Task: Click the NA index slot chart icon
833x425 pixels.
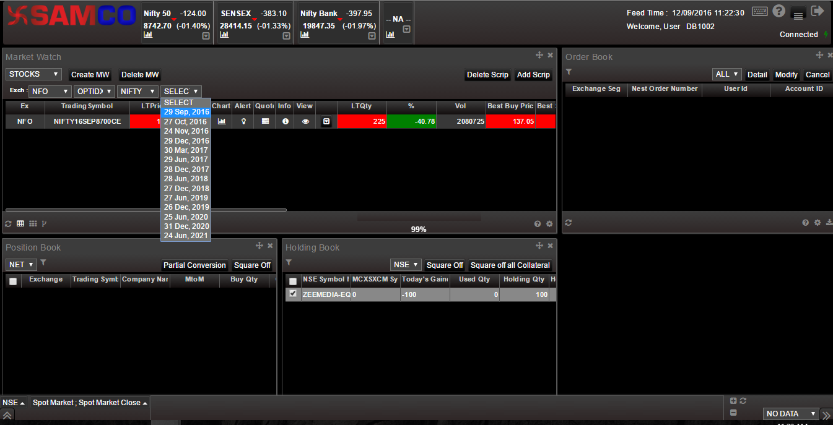Action: 390,35
